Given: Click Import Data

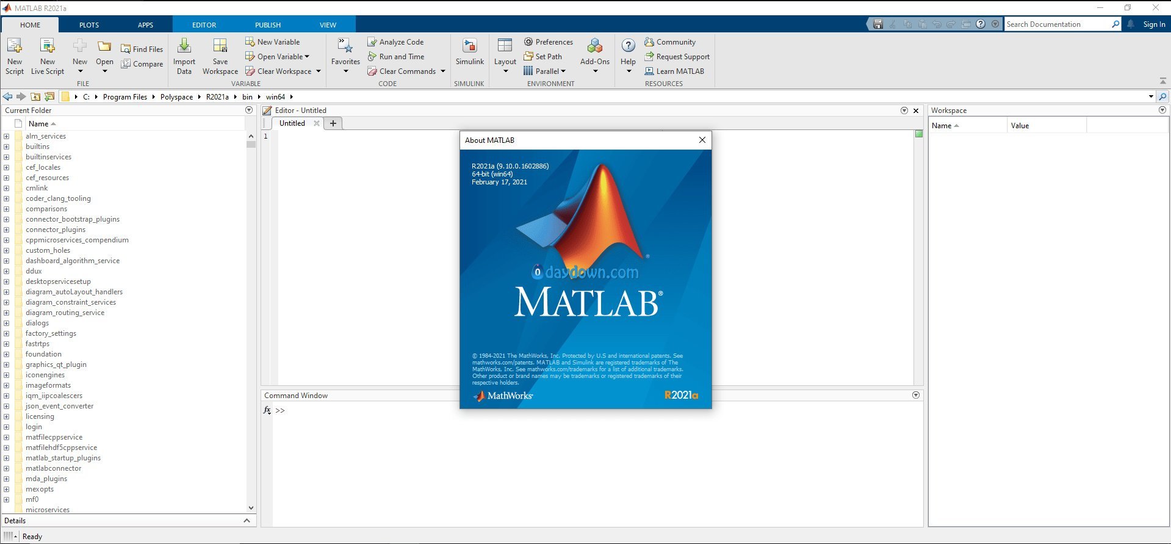Looking at the screenshot, I should [184, 56].
